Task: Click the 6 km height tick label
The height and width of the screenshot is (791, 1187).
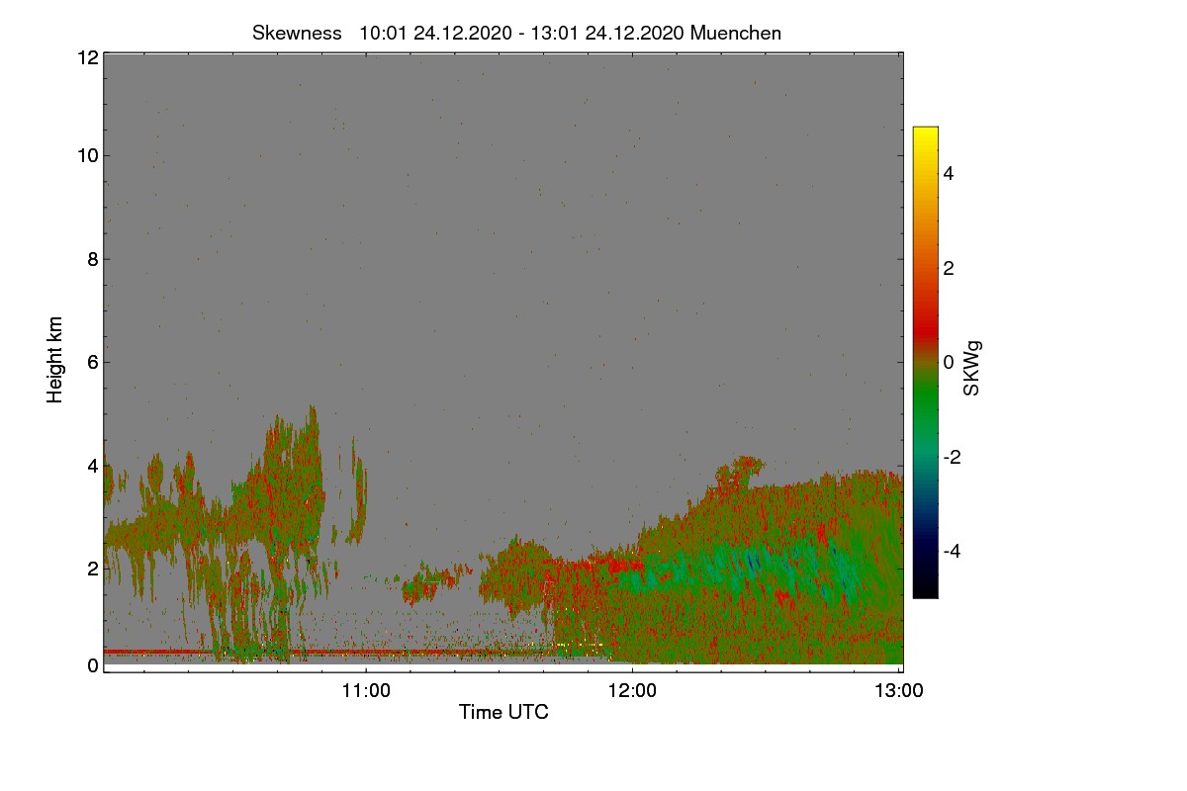Action: click(93, 362)
